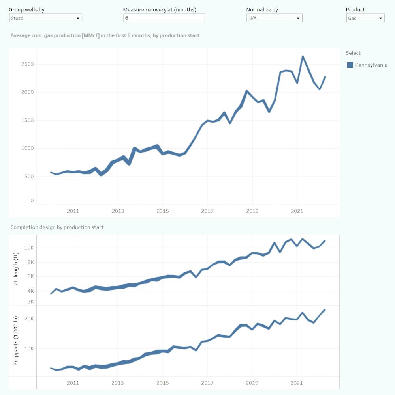
Task: Click the 2017 label on the top chart axis
Action: click(207, 211)
